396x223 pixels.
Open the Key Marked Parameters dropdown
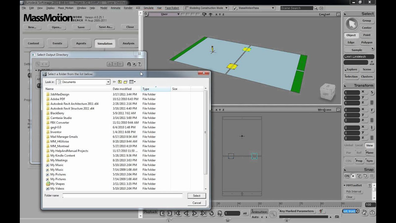[x=297, y=211]
